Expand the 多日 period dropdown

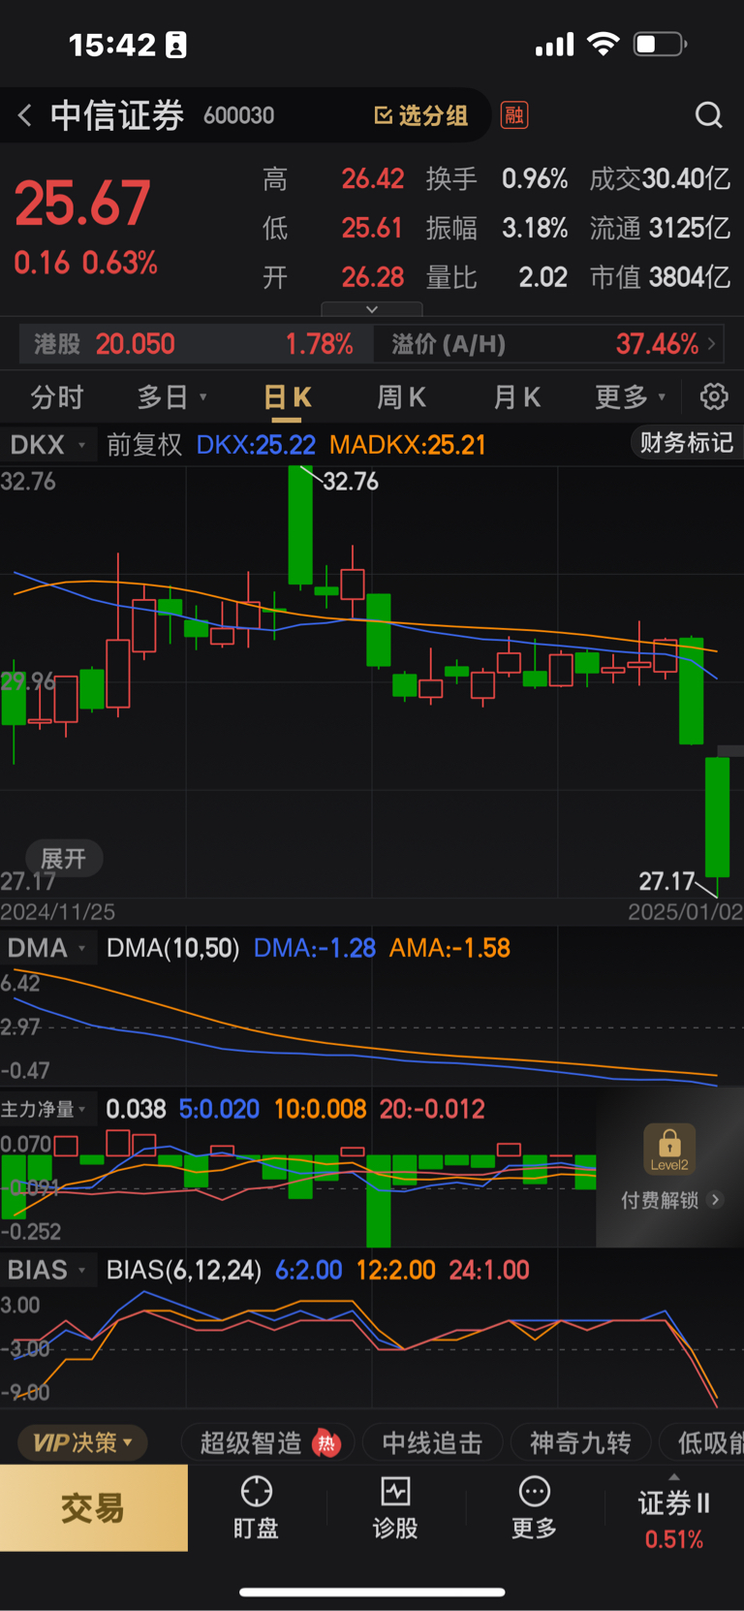(x=203, y=397)
